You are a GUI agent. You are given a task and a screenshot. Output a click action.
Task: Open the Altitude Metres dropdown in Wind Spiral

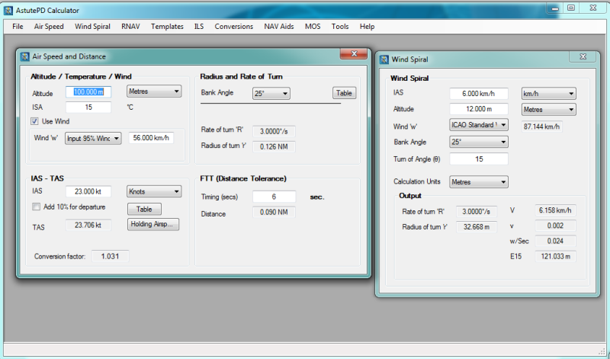pyautogui.click(x=548, y=110)
